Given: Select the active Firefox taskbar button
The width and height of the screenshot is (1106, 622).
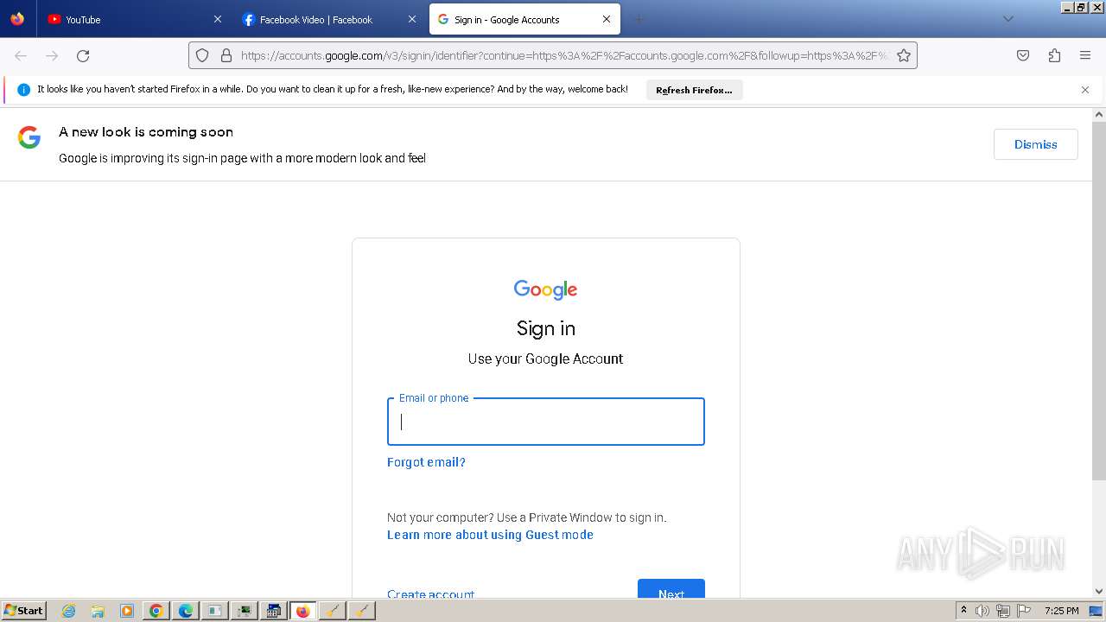Looking at the screenshot, I should (302, 611).
